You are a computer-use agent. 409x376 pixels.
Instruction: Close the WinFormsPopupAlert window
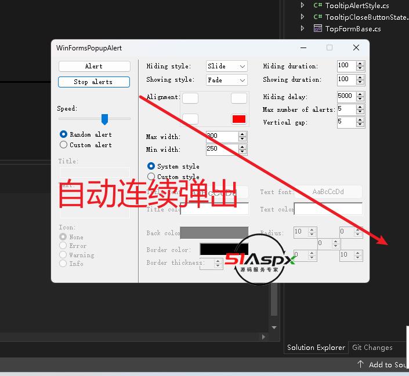(x=356, y=48)
